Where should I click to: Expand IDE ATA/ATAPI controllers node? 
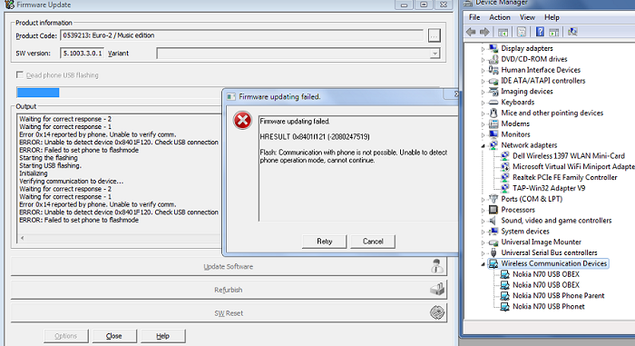click(483, 81)
